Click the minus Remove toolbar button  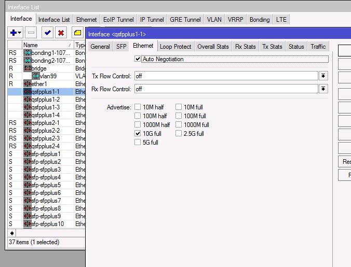point(31,33)
